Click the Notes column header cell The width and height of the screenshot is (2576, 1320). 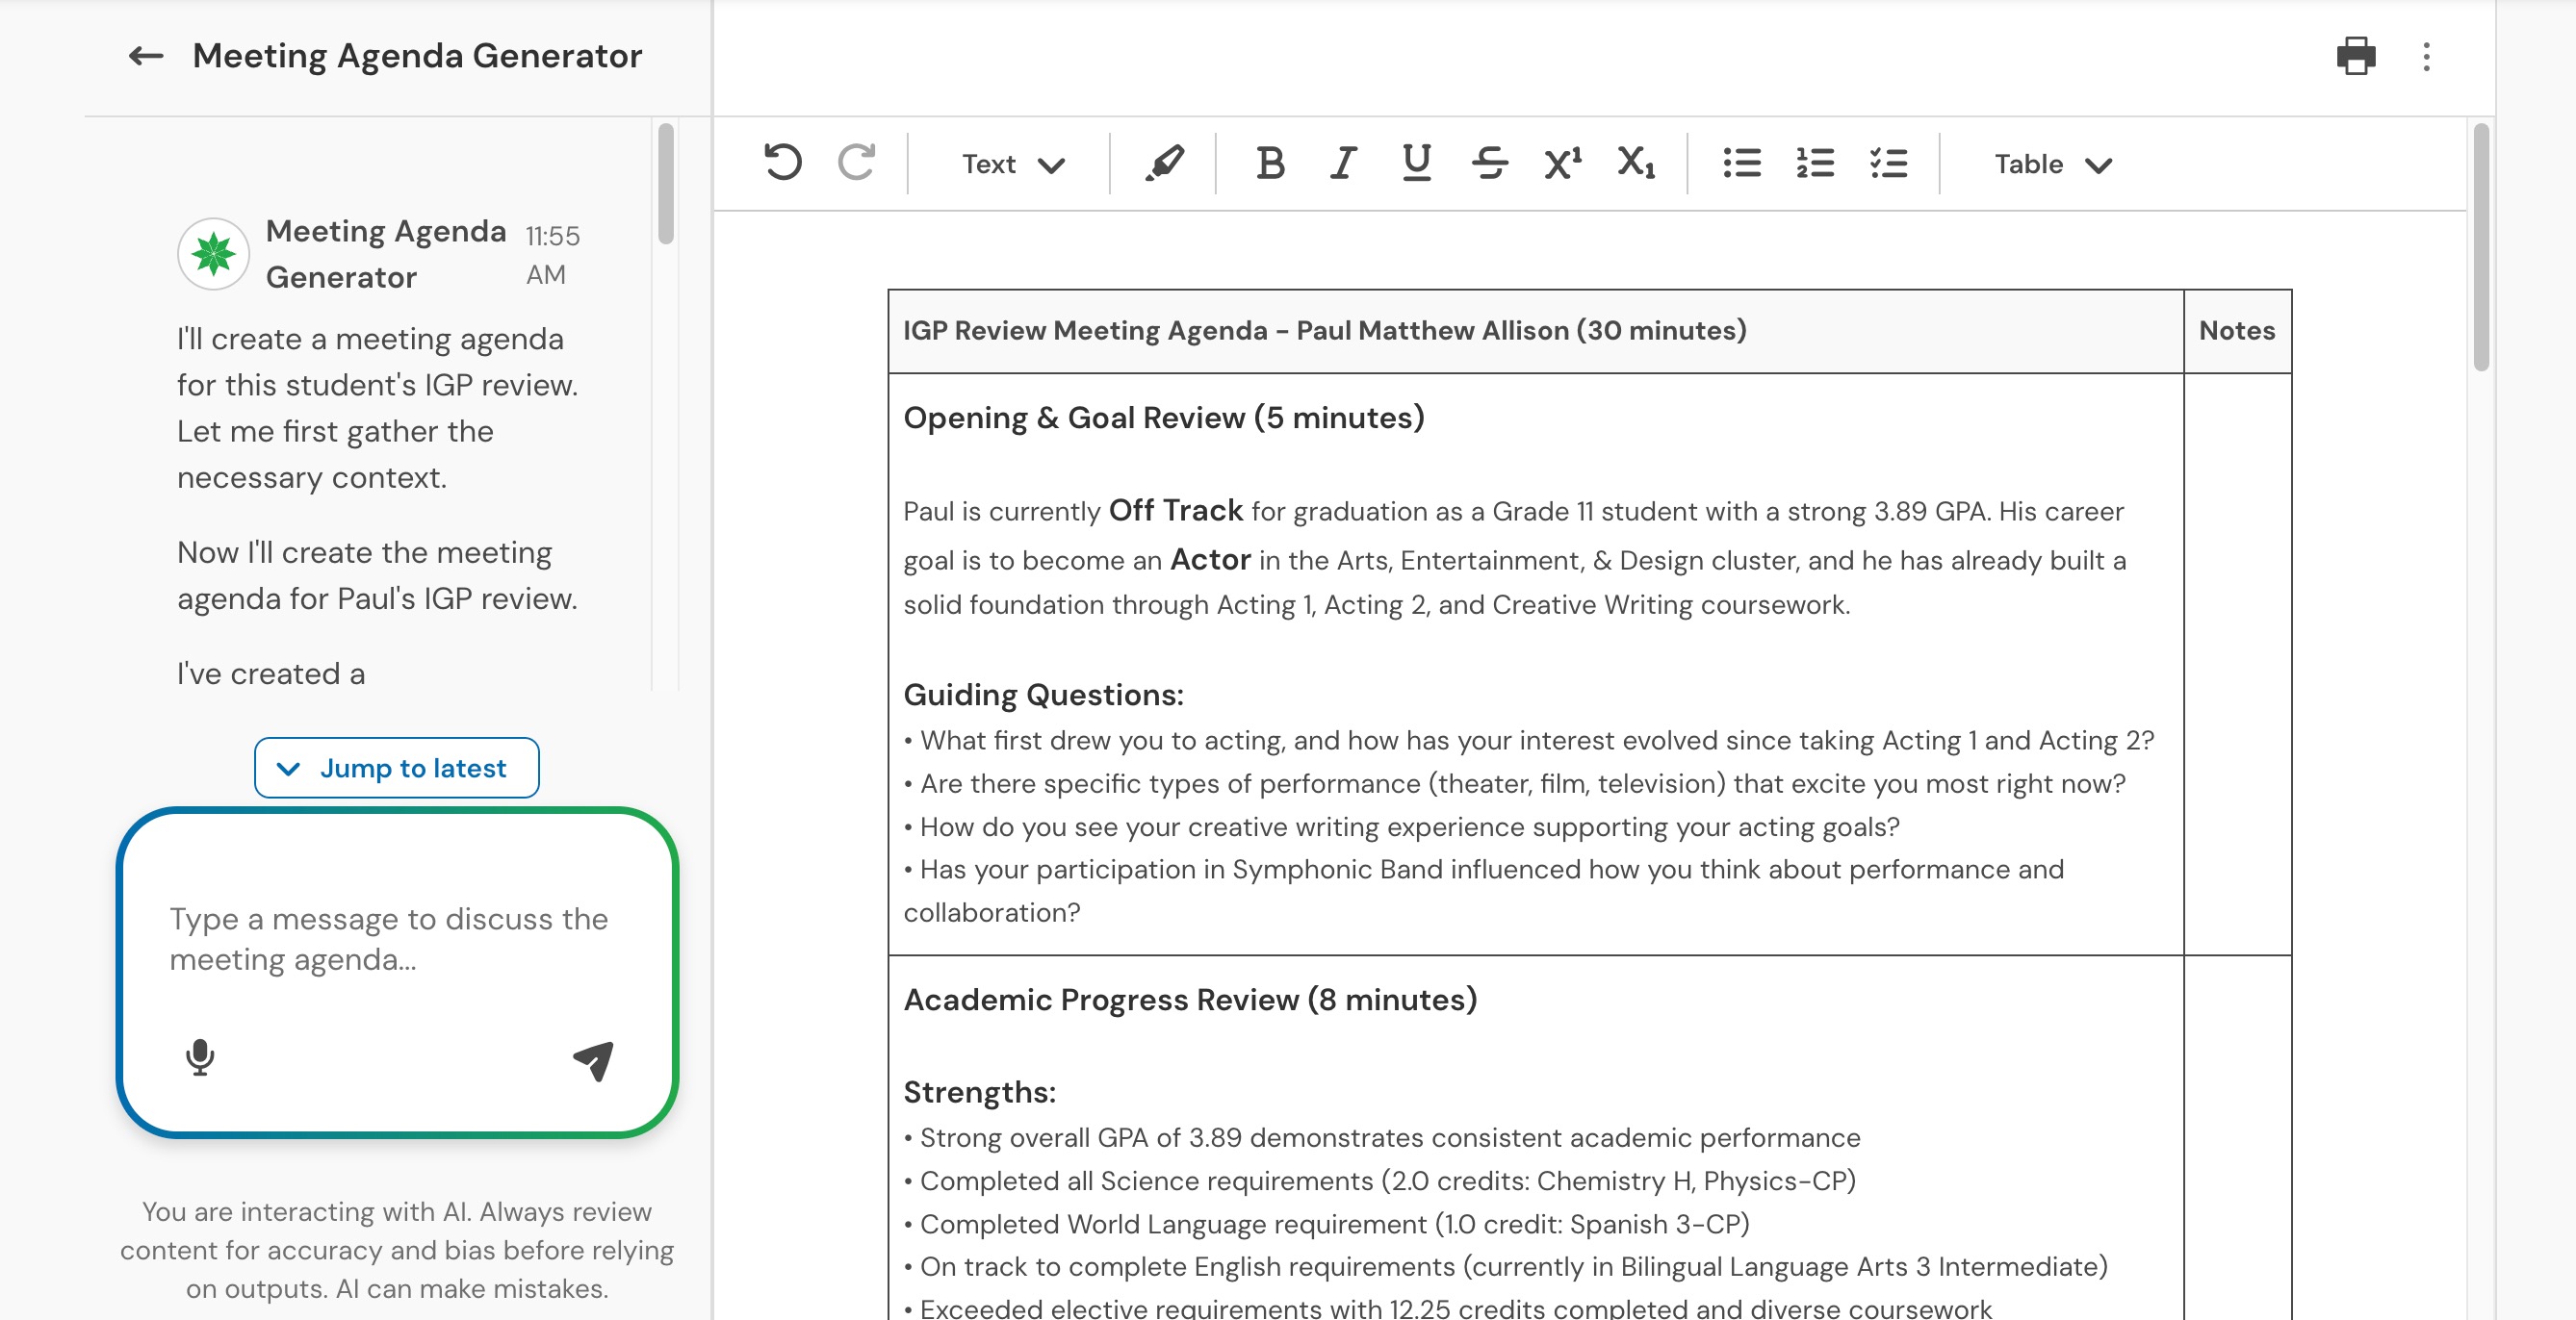[2237, 331]
